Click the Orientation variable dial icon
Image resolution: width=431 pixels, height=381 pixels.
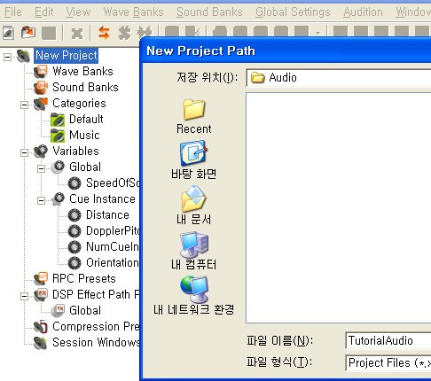(x=74, y=263)
